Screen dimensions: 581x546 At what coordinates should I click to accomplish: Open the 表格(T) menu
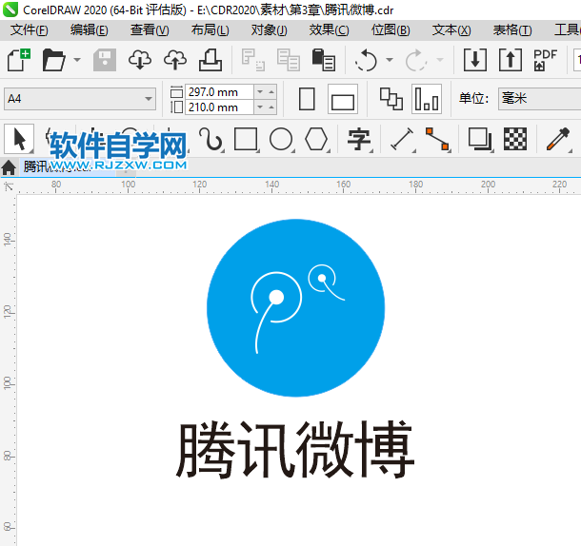[512, 30]
